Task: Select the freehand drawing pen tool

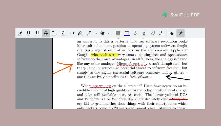Action: click(x=80, y=33)
